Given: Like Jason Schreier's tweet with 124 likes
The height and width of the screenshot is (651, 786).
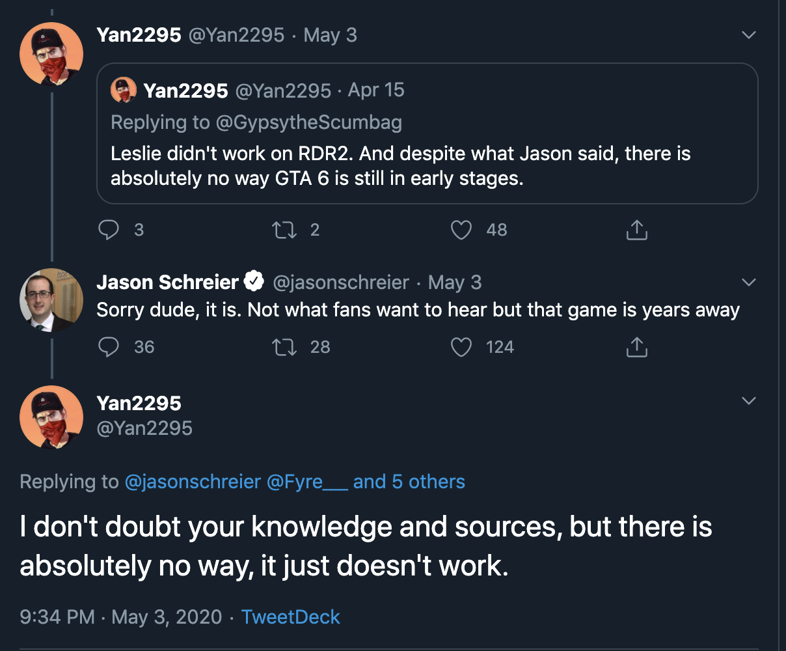Looking at the screenshot, I should coord(461,347).
